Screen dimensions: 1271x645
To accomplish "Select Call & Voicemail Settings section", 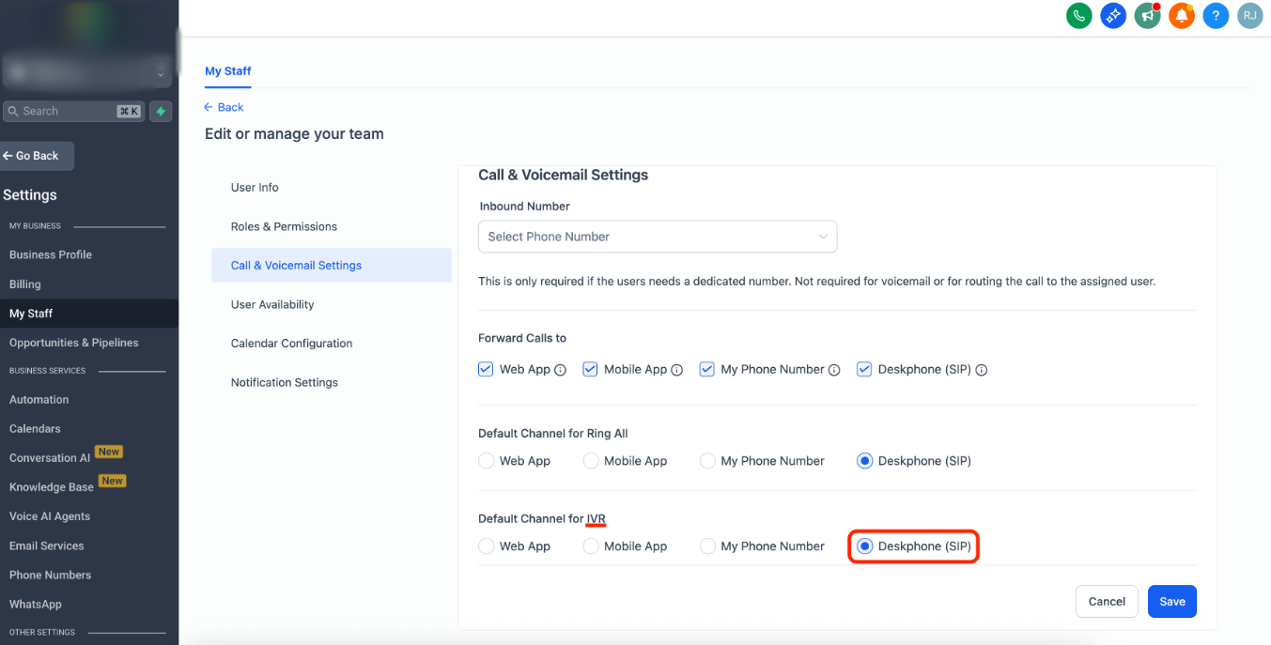I will pos(331,266).
